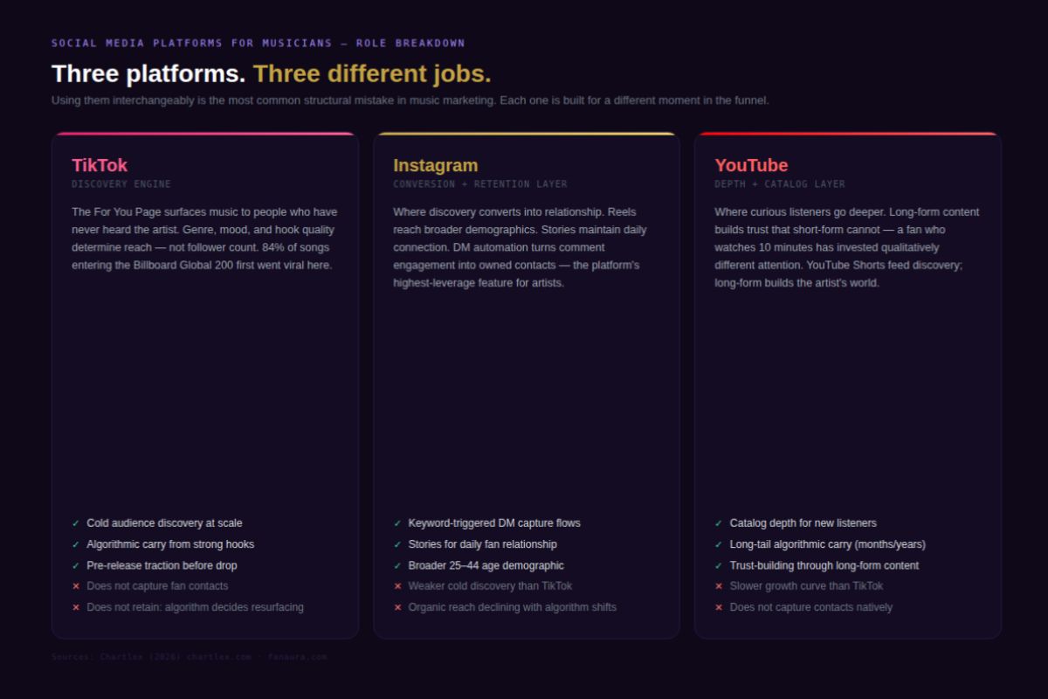The image size is (1048, 699).
Task: Click the text 'Slower growth curve than TikTok'
Action: (806, 586)
